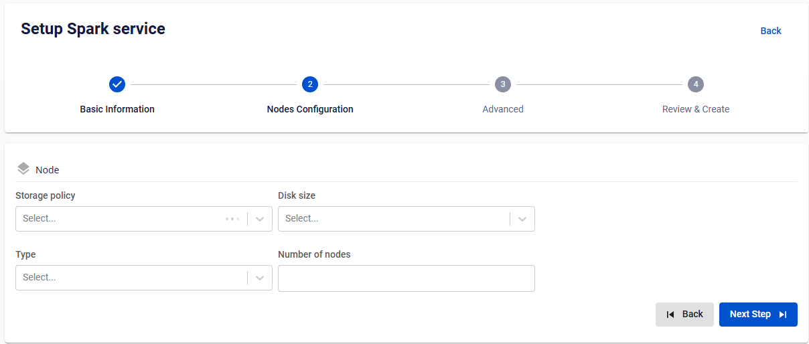Viewport: 809px width, 344px height.
Task: Click the Number of nodes label
Action: pyautogui.click(x=314, y=254)
